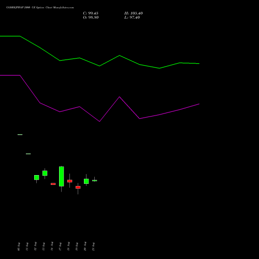The width and height of the screenshot is (259, 259).
Task: Click the green candle on 12 Aug
Action: tap(37, 178)
